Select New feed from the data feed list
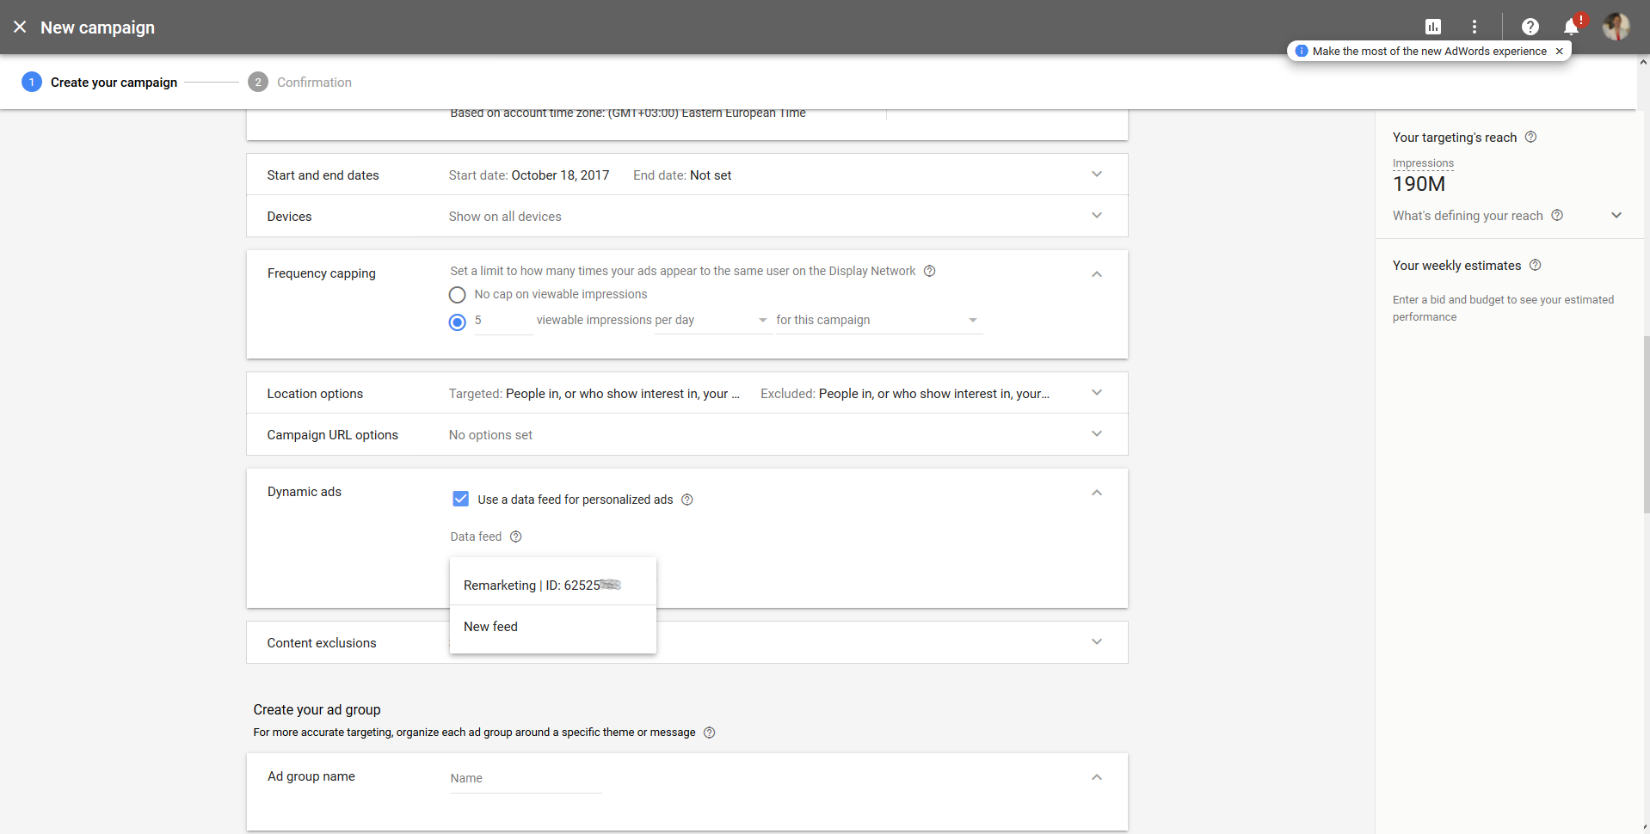Screen dimensions: 1650x834 click(490, 626)
